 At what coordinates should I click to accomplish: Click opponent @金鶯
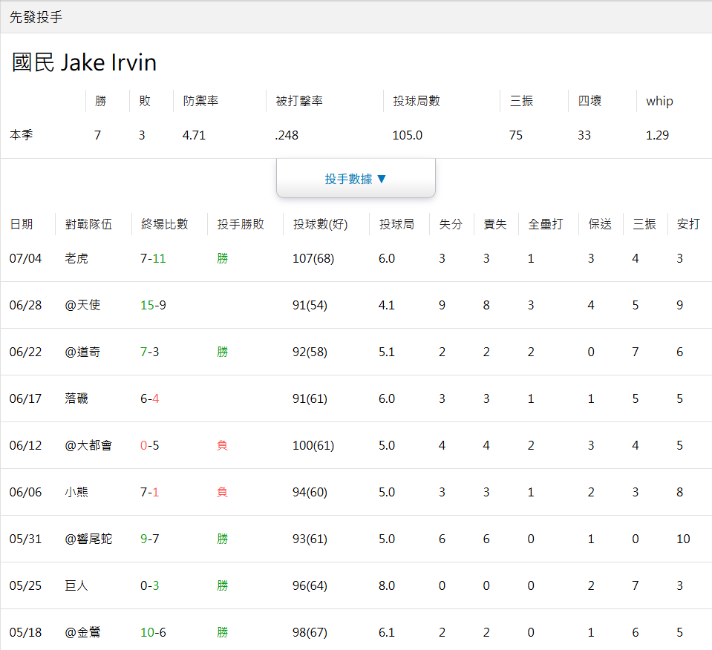(x=82, y=632)
